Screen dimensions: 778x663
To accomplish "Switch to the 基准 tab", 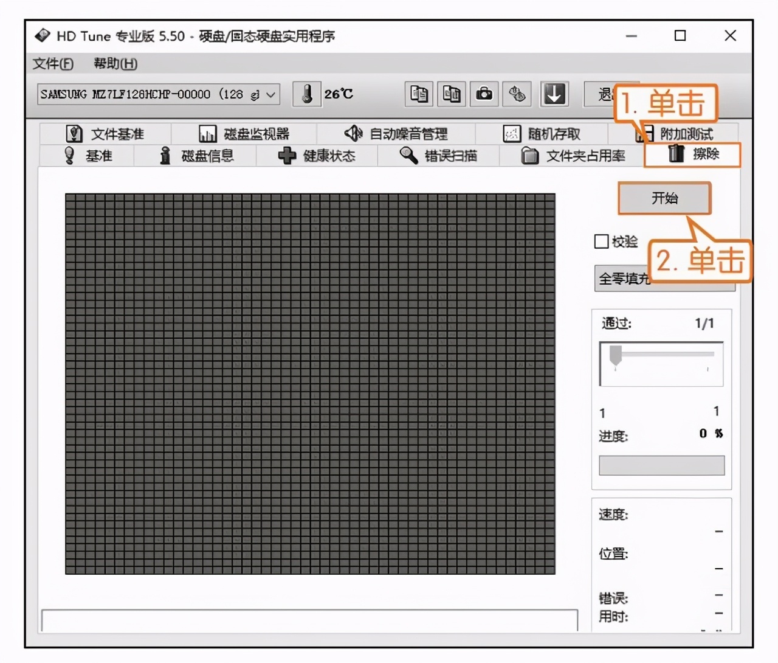I will (x=88, y=156).
